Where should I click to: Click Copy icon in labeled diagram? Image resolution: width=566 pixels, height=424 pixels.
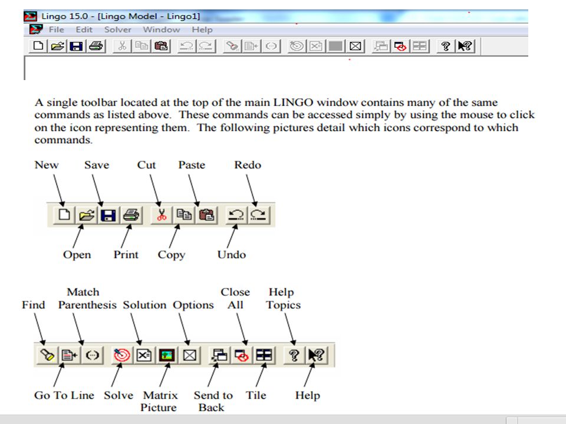[184, 216]
